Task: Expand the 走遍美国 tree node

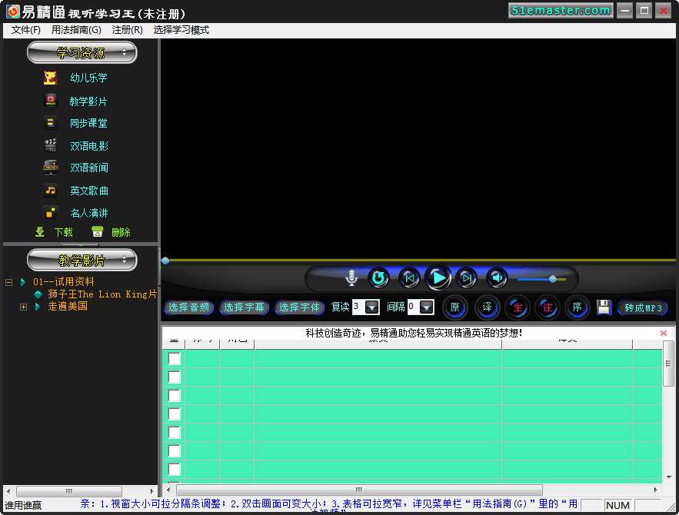Action: coord(23,307)
